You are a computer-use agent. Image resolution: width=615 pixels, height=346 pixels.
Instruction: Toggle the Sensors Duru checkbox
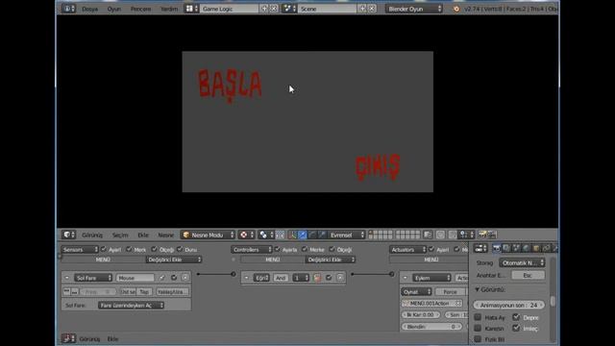pyautogui.click(x=180, y=249)
